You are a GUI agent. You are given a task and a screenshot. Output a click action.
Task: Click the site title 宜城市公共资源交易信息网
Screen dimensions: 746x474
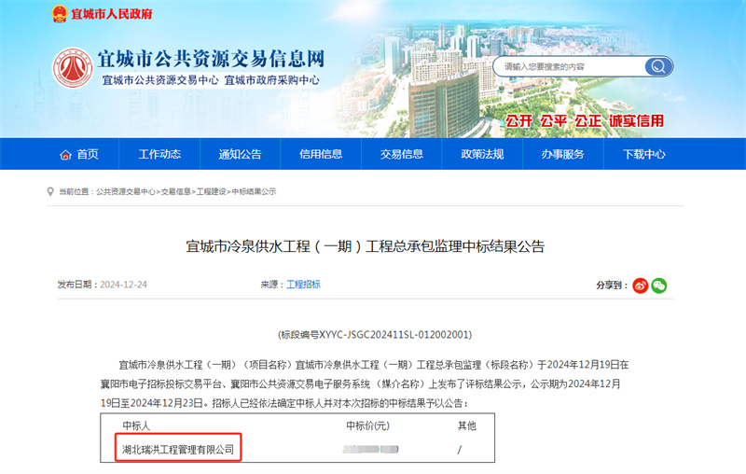point(212,59)
